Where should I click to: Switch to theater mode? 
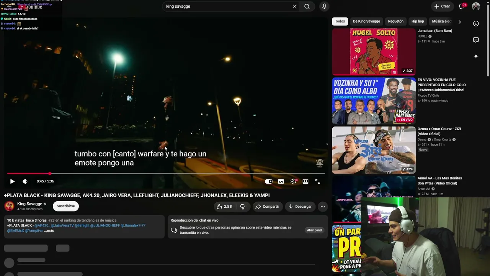(x=305, y=181)
